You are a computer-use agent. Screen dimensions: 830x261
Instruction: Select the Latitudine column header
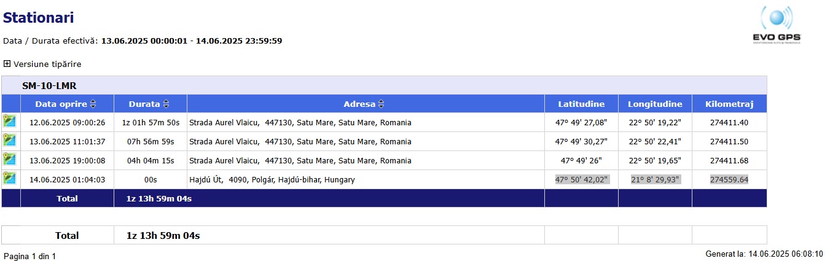coord(581,104)
